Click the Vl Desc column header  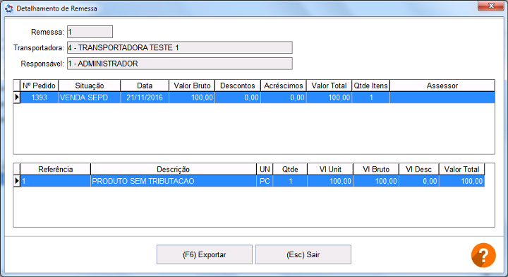click(x=419, y=170)
